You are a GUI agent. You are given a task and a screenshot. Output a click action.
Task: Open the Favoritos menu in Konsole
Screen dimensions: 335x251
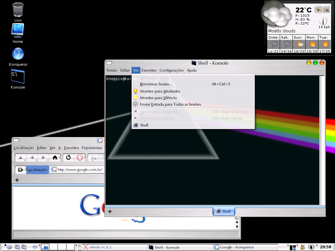[149, 70]
